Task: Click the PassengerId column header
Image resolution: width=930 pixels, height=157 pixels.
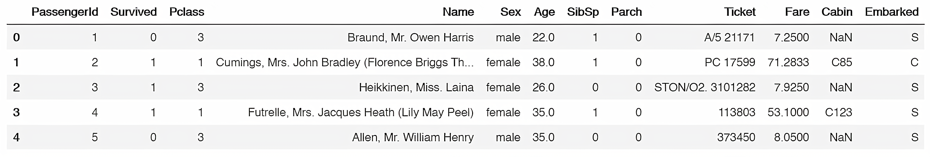Action: click(x=64, y=12)
